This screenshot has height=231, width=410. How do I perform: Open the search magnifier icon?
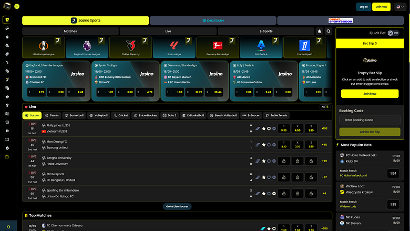pos(329,31)
